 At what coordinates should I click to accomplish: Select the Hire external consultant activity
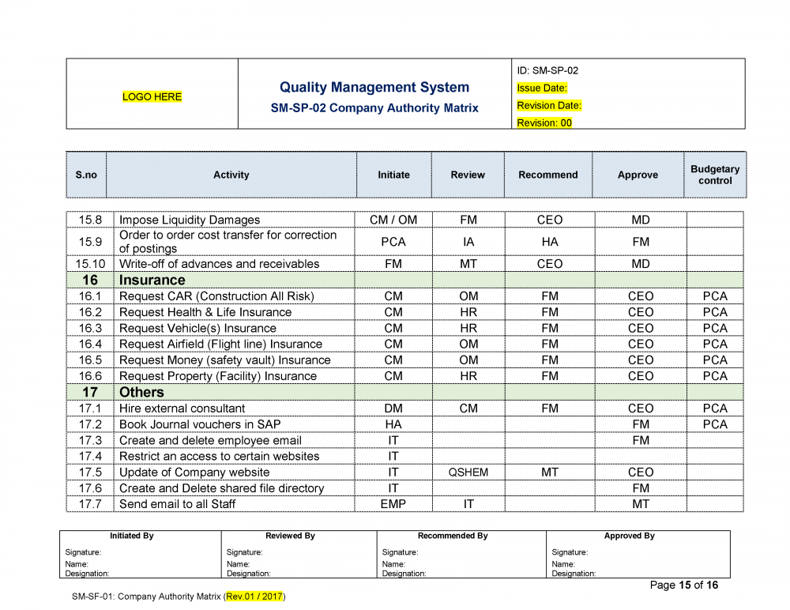point(182,409)
